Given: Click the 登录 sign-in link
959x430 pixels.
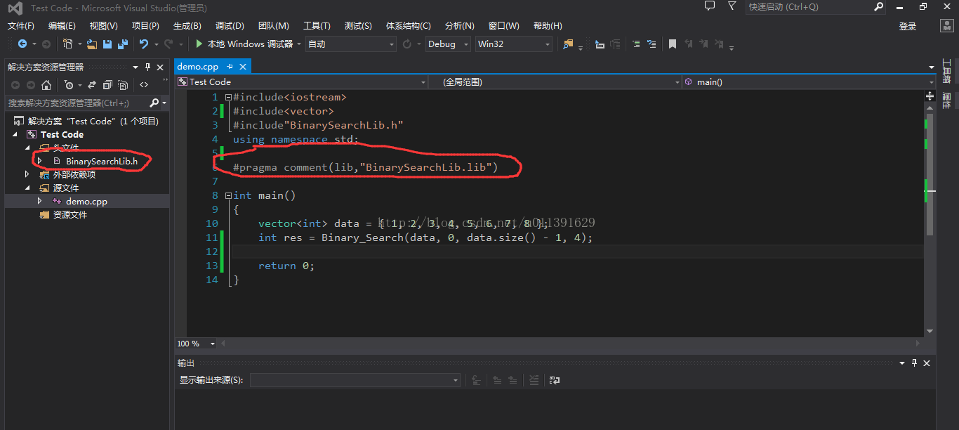Looking at the screenshot, I should (908, 26).
